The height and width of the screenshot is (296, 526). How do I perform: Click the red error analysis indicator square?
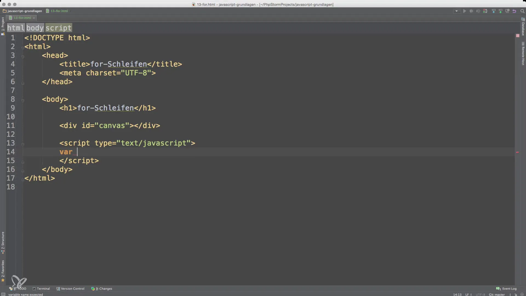click(518, 36)
